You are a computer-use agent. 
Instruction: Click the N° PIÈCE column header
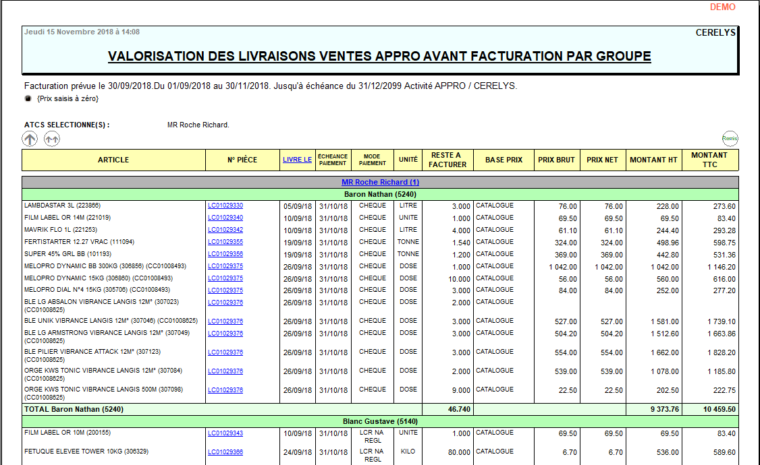click(x=242, y=160)
